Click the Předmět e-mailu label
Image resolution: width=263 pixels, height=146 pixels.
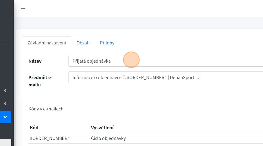pos(40,81)
